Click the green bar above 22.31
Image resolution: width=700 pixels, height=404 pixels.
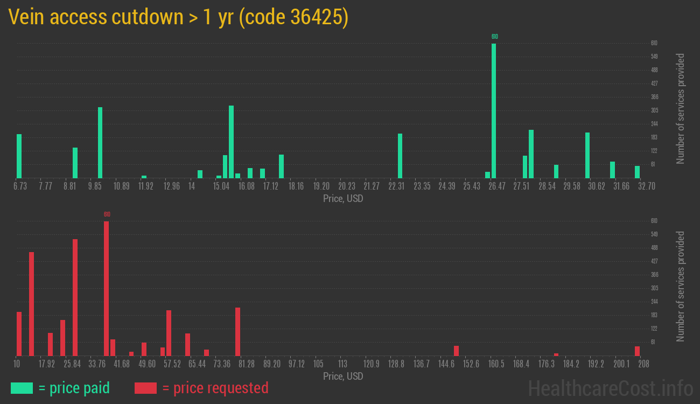coord(400,156)
